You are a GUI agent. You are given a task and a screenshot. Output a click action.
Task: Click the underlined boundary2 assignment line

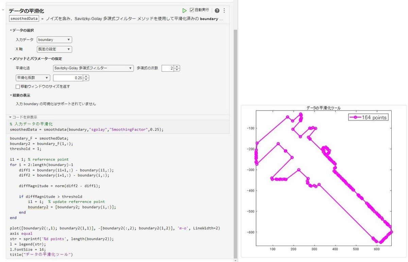click(72, 207)
